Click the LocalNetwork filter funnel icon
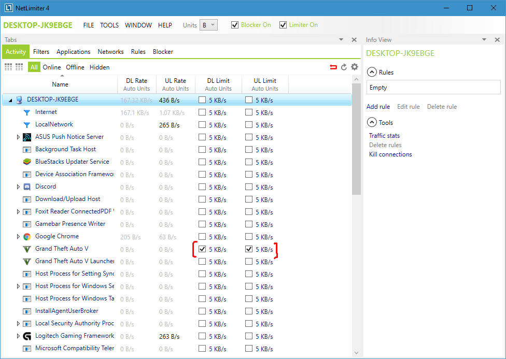This screenshot has width=506, height=359. point(27,125)
